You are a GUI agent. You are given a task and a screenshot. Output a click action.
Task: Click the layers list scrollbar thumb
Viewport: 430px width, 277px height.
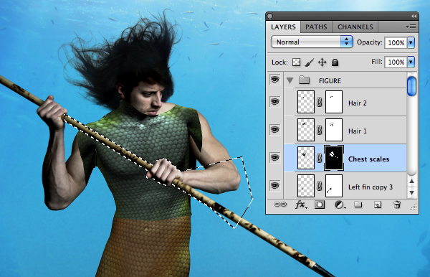(x=411, y=87)
